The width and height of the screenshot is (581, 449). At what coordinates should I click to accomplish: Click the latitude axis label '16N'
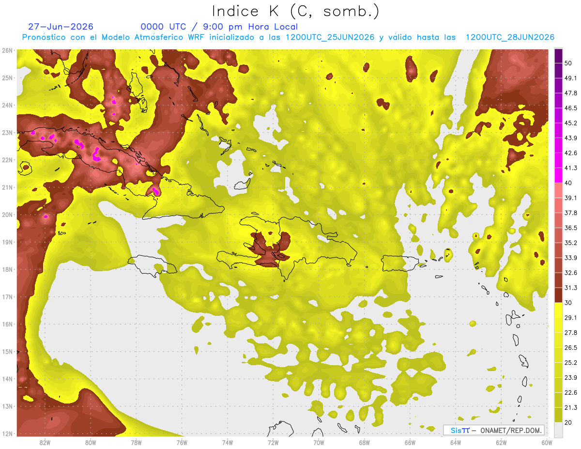7,324
